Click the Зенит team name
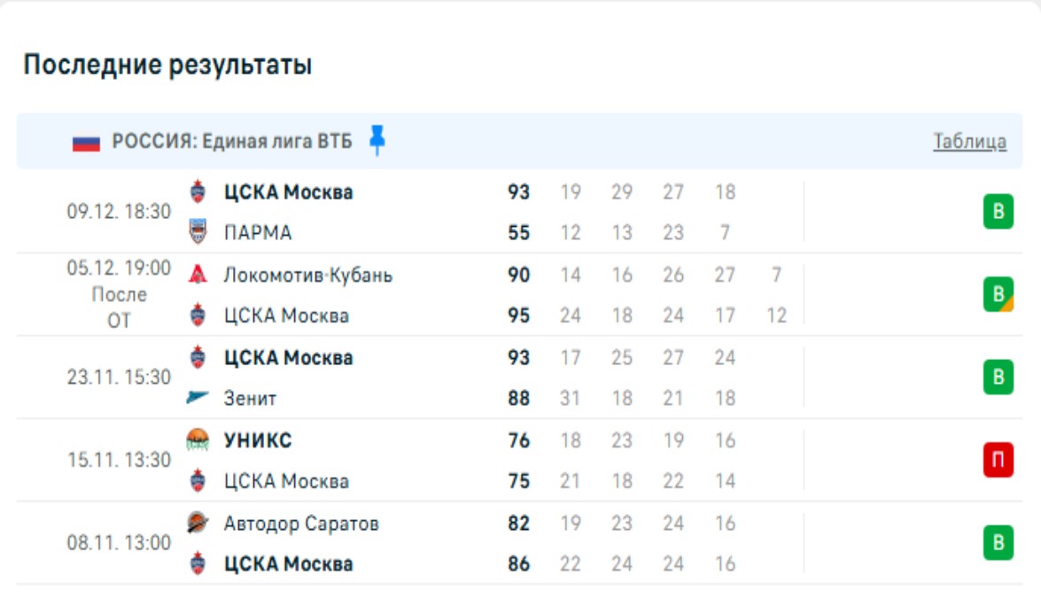 point(249,399)
